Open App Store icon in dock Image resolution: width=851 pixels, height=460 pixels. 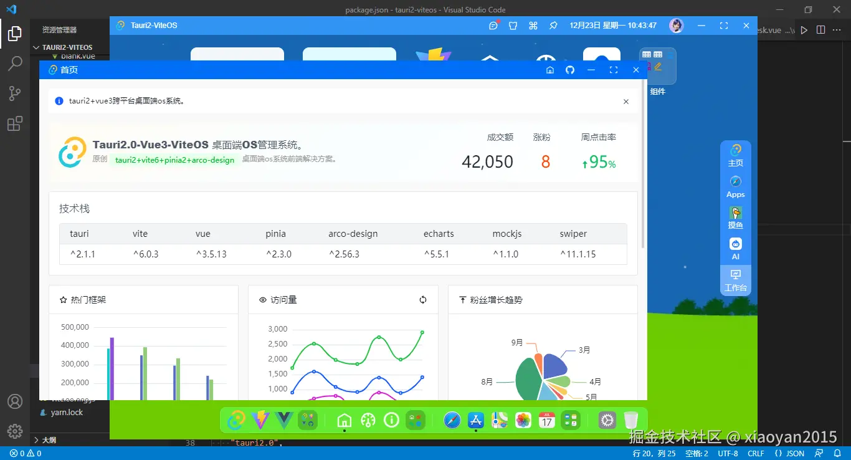[476, 420]
